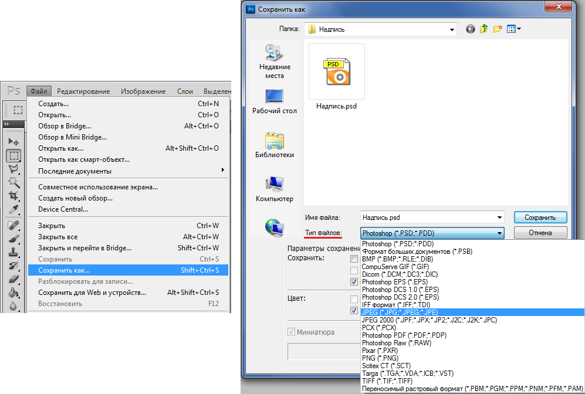Screen dimensions: 585x394
Task: Choose Photoshop Raw (*.RAW) format
Action: [472, 342]
